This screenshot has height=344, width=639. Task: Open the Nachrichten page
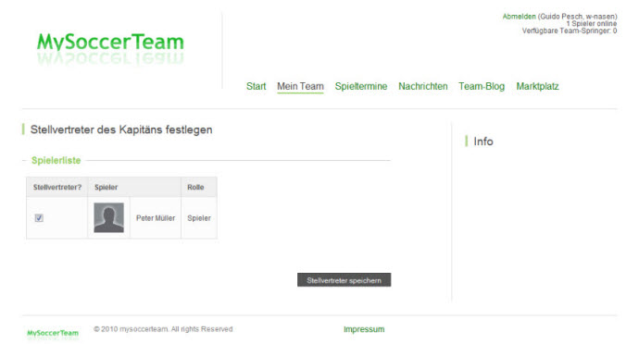click(423, 86)
